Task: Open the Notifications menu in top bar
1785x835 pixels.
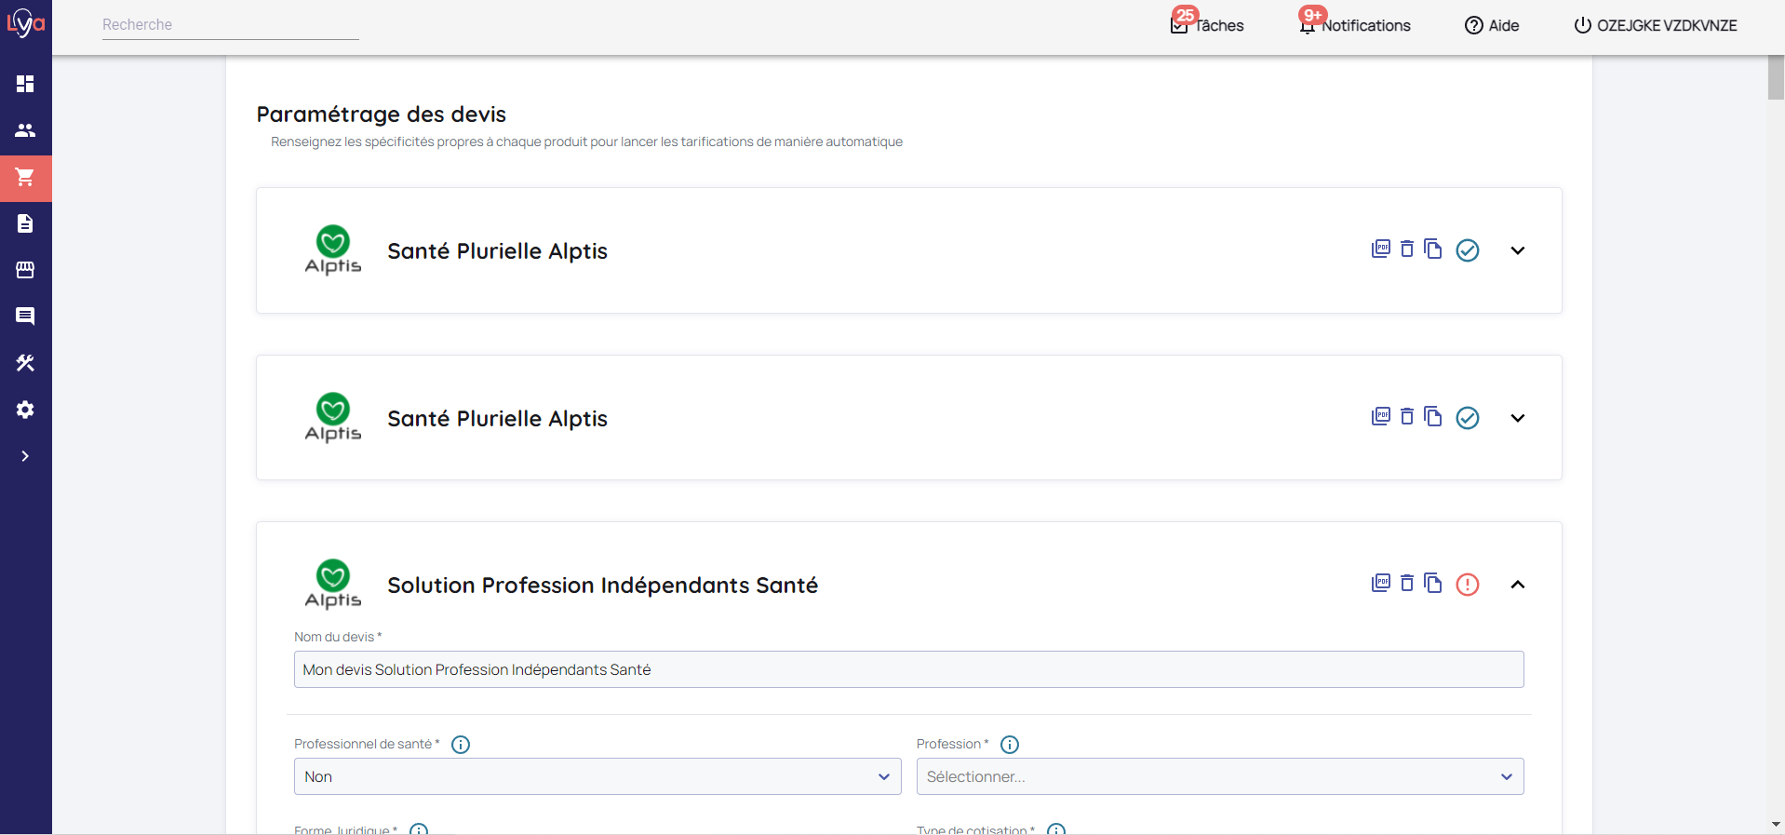Action: (x=1356, y=25)
